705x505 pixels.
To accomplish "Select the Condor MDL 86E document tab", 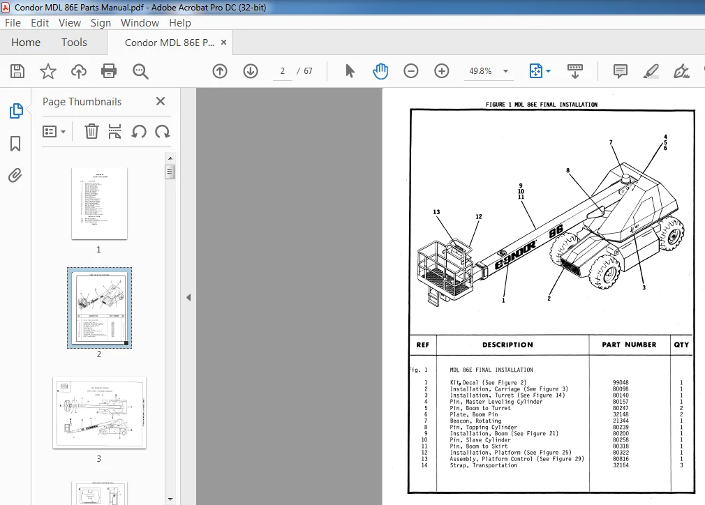I will pos(169,43).
